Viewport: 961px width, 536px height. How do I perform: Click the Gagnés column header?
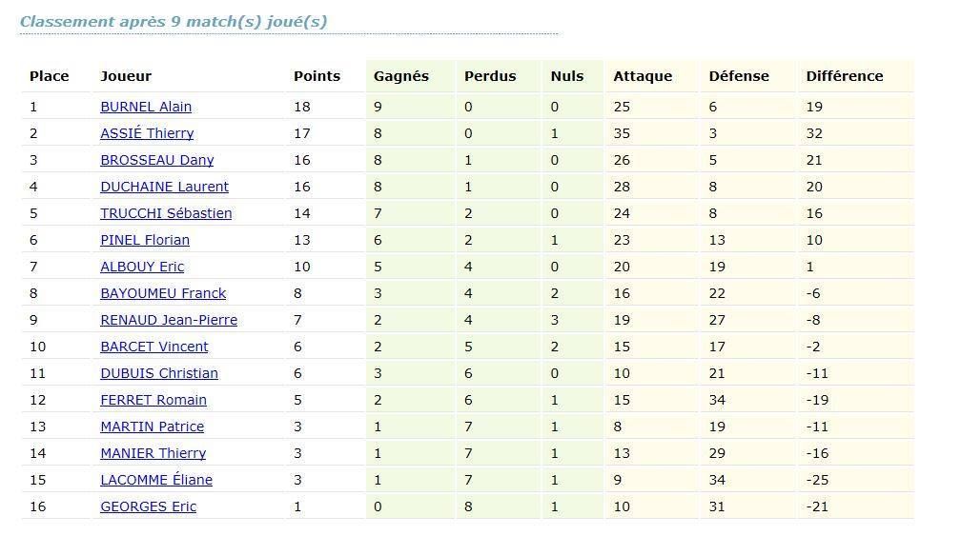tap(400, 76)
